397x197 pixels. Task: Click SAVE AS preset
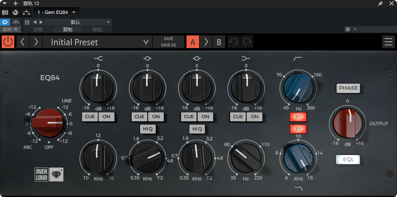168,45
